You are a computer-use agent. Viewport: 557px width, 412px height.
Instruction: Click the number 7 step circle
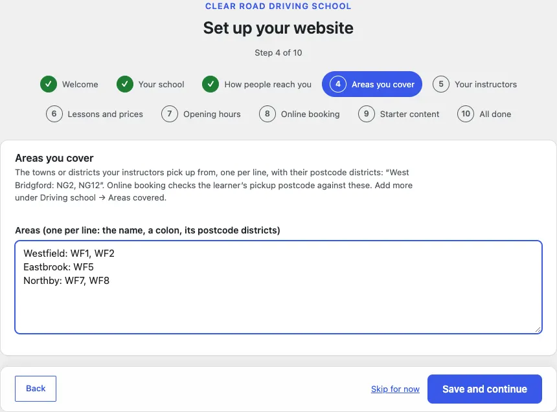pos(170,114)
